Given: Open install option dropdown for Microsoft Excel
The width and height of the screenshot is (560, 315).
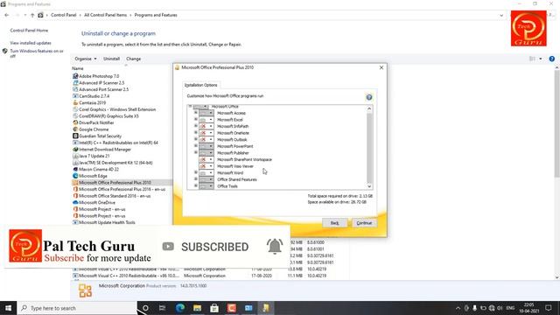Looking at the screenshot, I should pos(206,120).
